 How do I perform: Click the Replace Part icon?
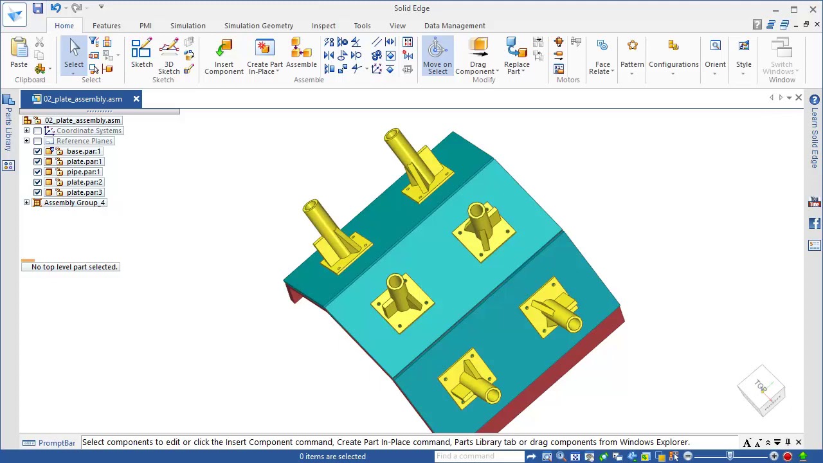[x=516, y=49]
